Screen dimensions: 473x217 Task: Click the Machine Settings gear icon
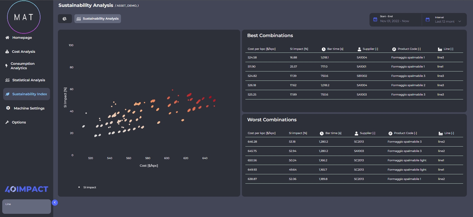pyautogui.click(x=8, y=108)
